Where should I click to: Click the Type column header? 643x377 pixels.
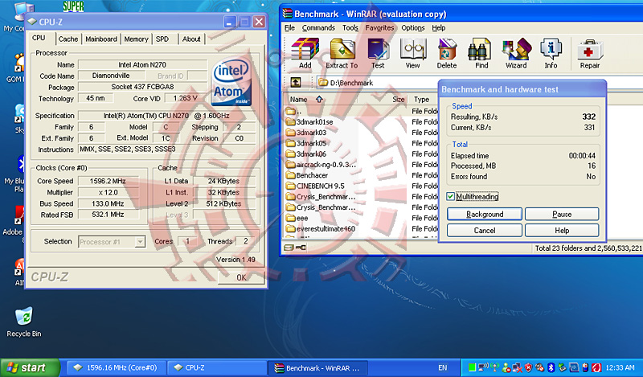421,100
